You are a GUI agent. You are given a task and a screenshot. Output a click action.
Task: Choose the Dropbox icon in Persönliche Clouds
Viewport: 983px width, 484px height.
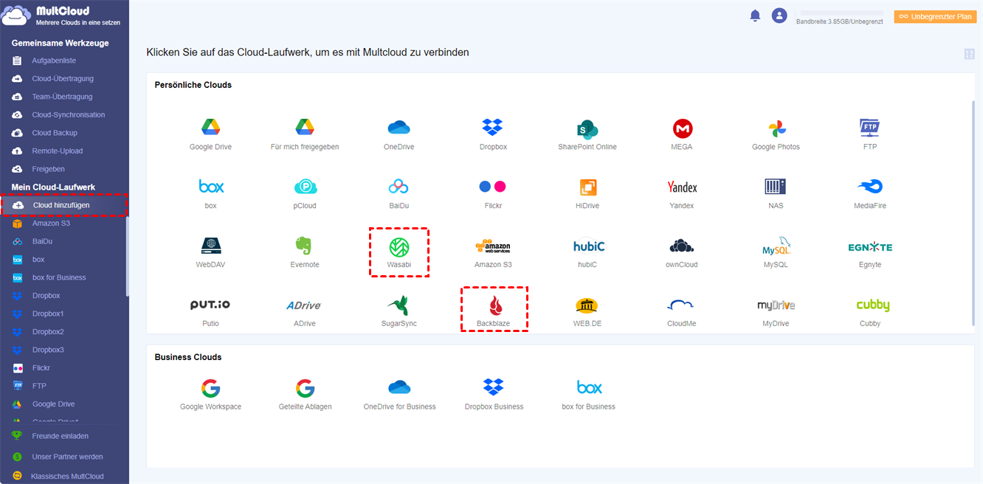pos(492,128)
